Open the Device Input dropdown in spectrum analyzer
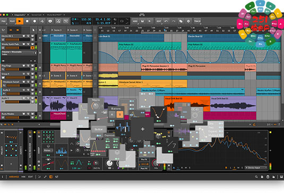This screenshot has width=284, height=193. point(255,168)
